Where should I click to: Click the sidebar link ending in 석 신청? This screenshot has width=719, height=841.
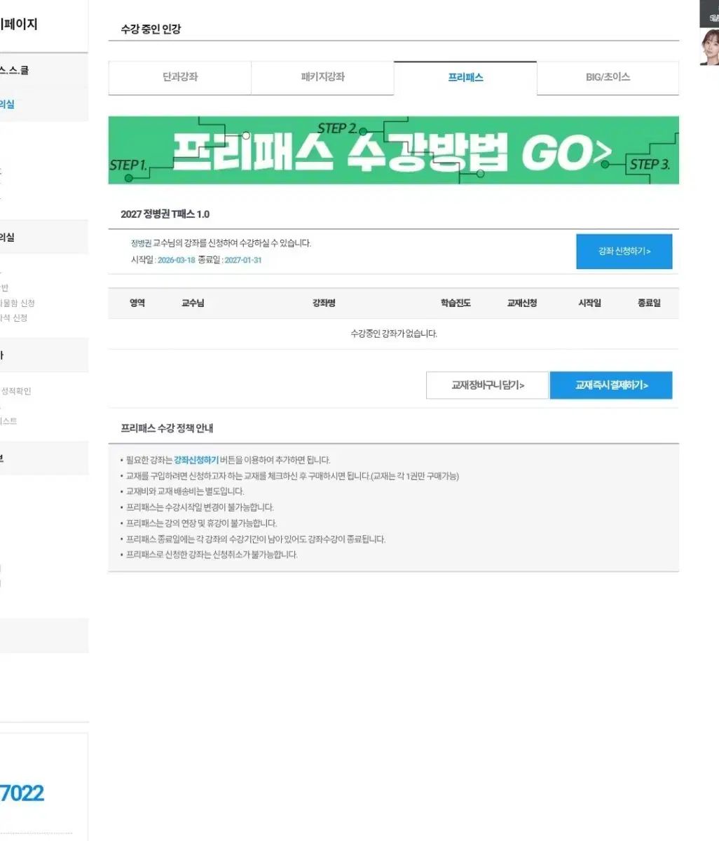coord(13,317)
